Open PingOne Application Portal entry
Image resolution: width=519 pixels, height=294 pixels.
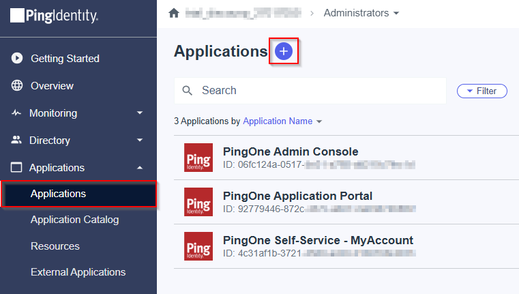point(297,196)
